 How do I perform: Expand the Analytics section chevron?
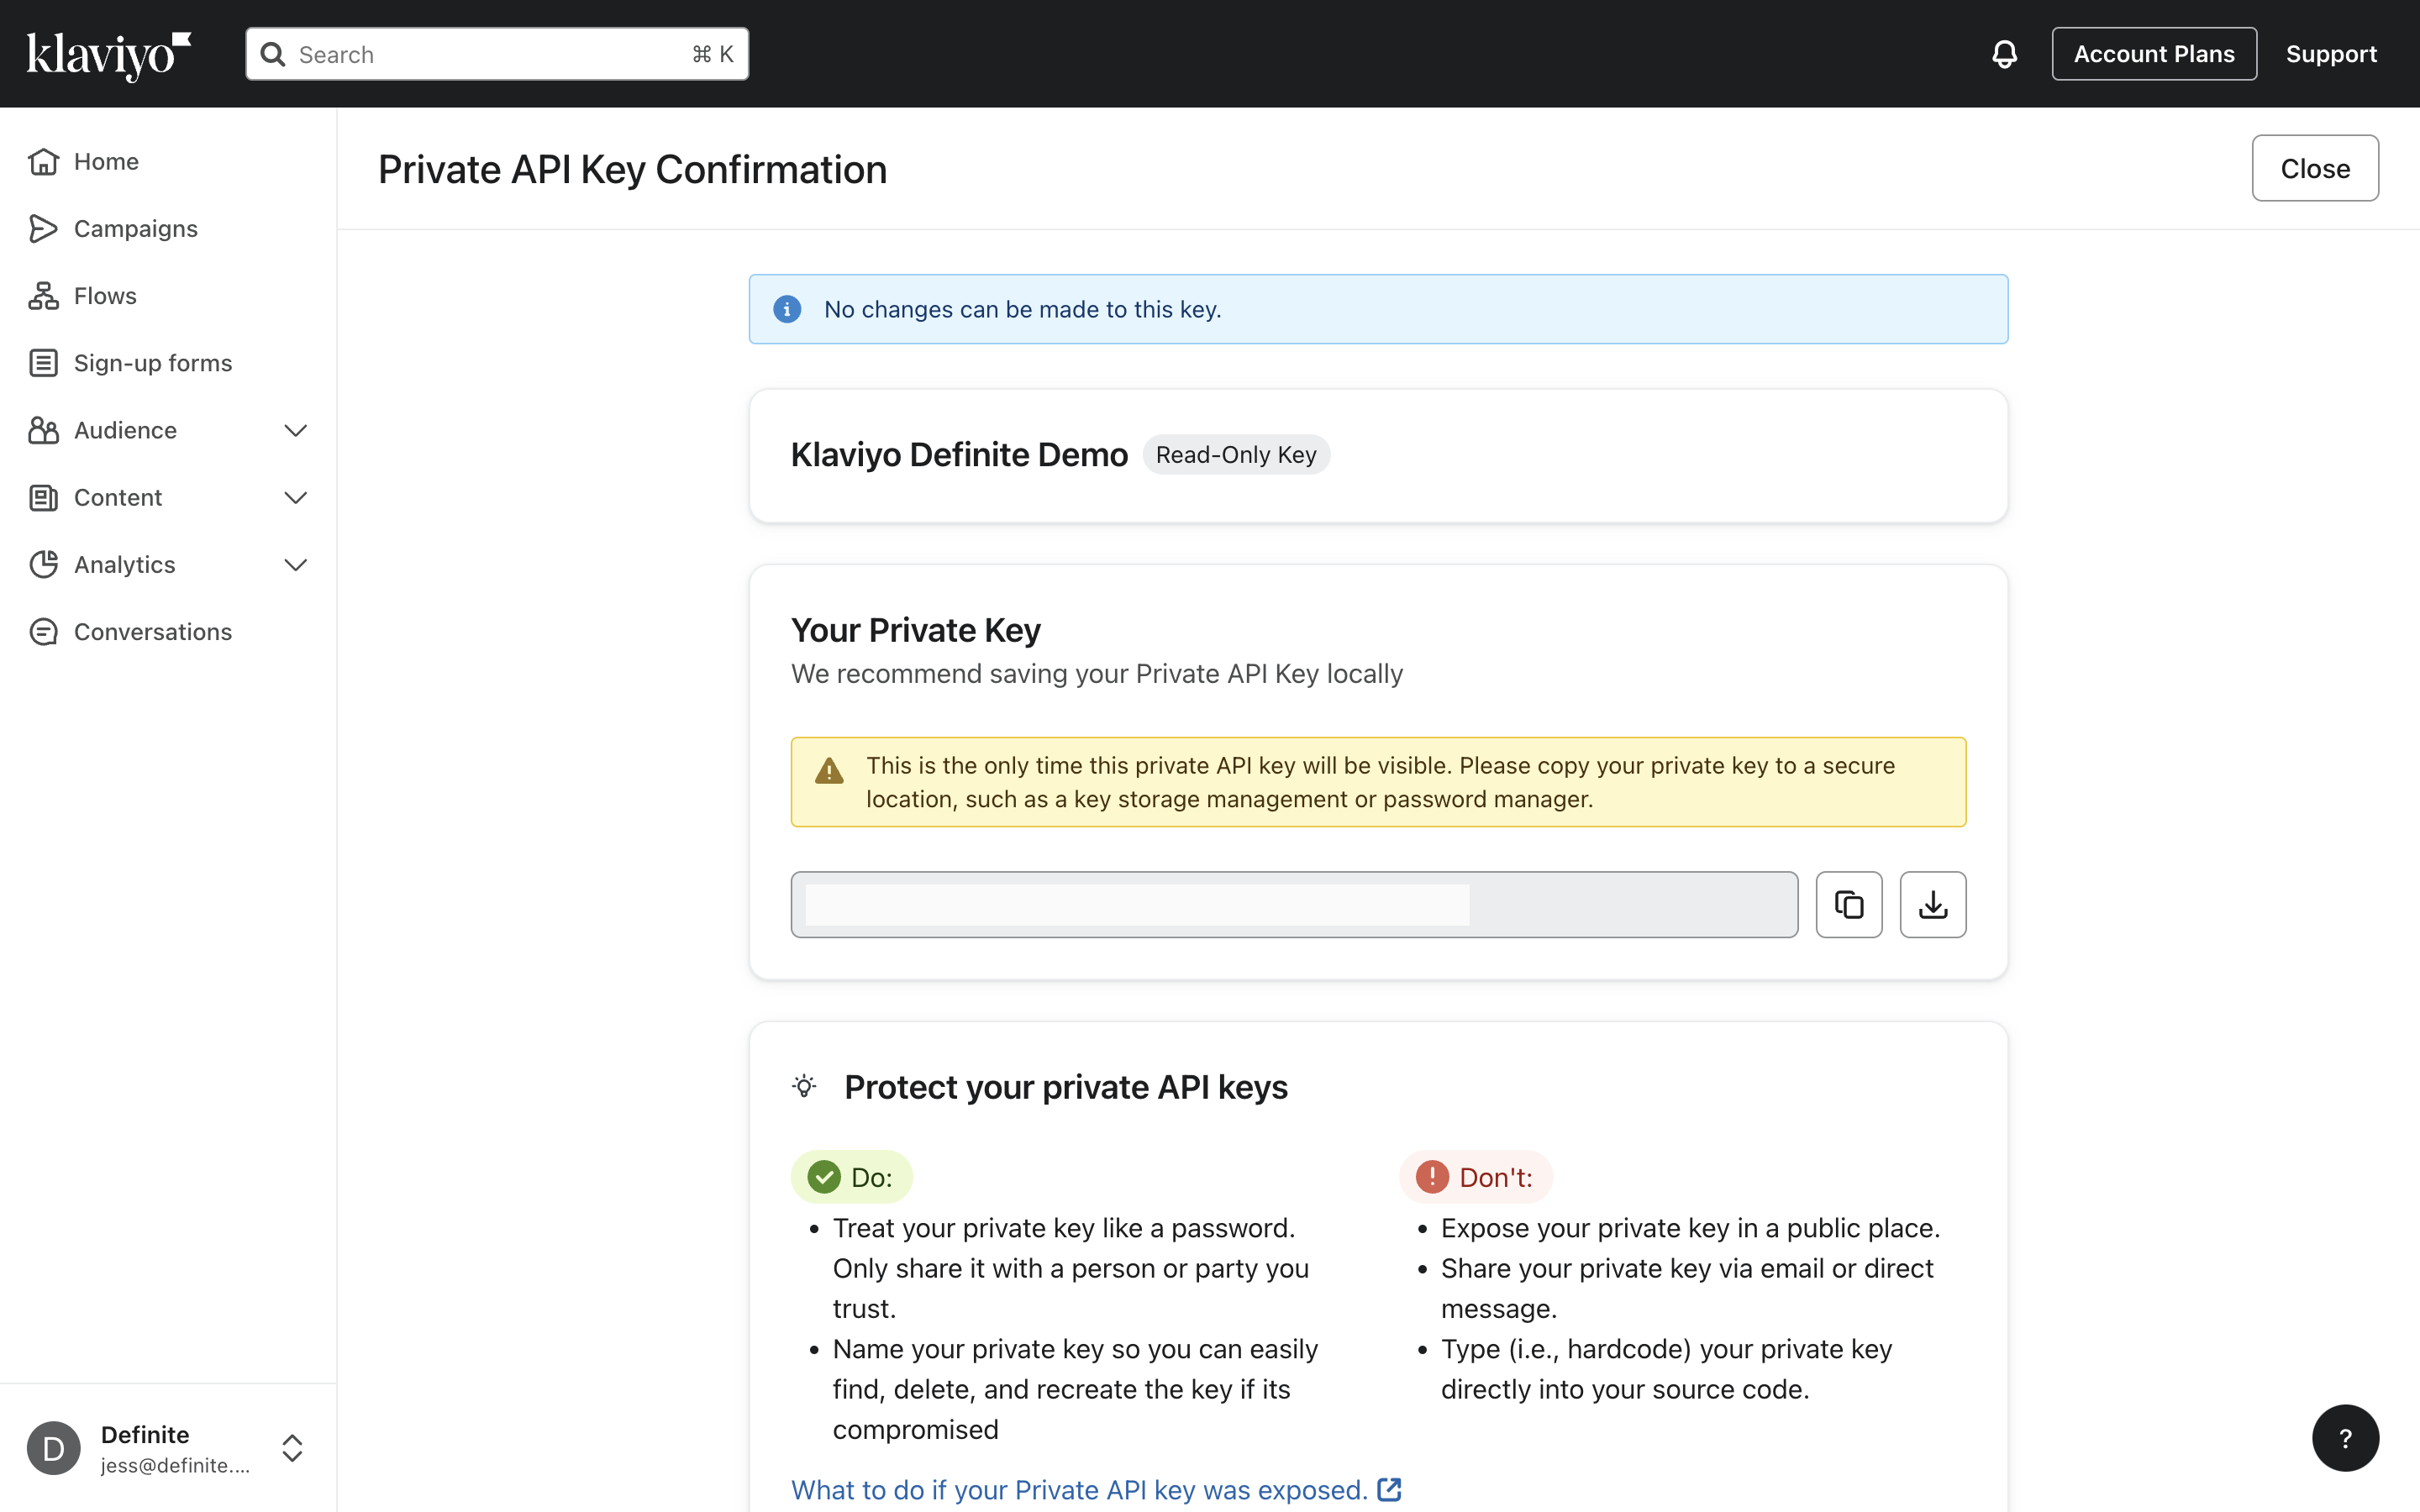coord(295,565)
